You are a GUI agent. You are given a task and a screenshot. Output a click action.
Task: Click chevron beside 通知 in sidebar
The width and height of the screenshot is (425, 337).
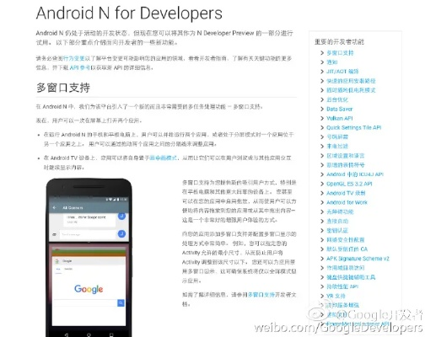click(x=322, y=62)
